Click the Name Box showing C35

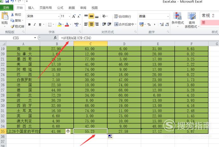(x=16, y=38)
